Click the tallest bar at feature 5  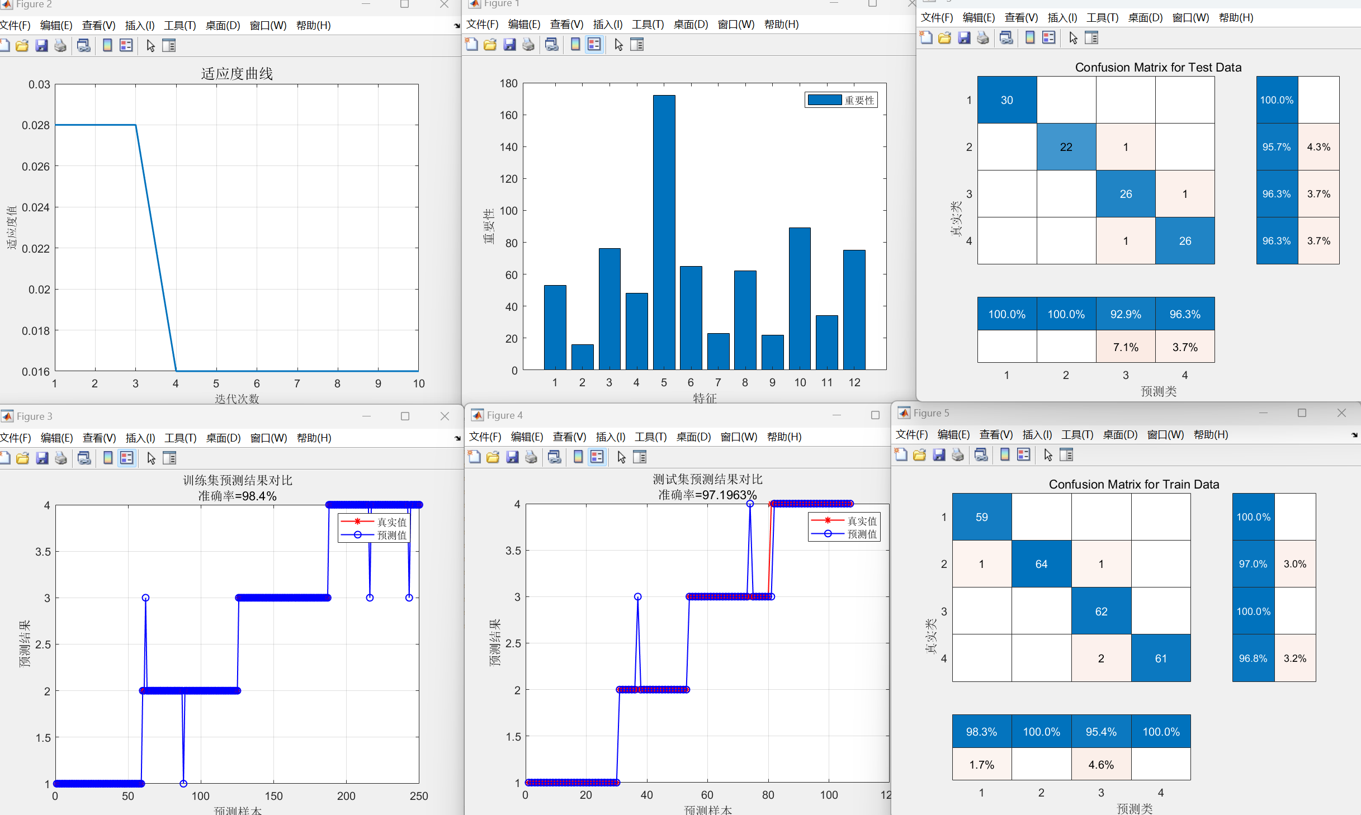tap(664, 232)
